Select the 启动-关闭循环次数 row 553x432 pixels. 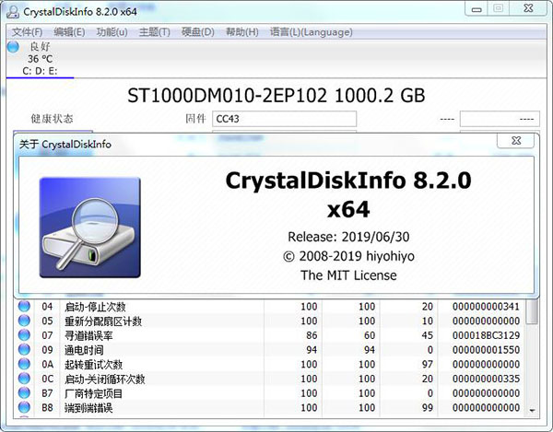click(269, 379)
